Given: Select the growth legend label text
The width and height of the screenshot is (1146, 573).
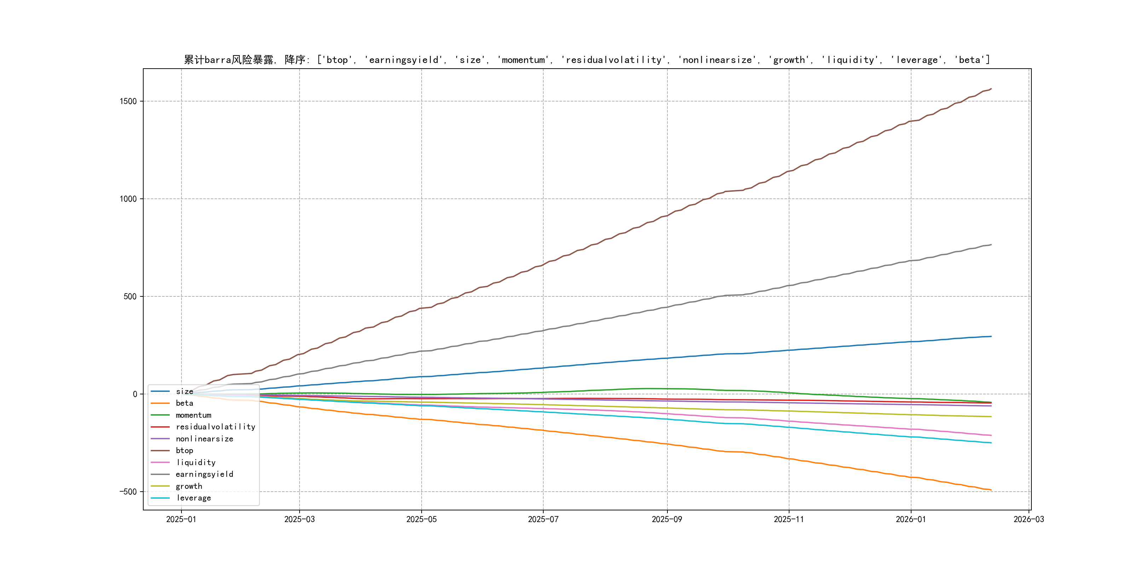Looking at the screenshot, I should tap(189, 486).
